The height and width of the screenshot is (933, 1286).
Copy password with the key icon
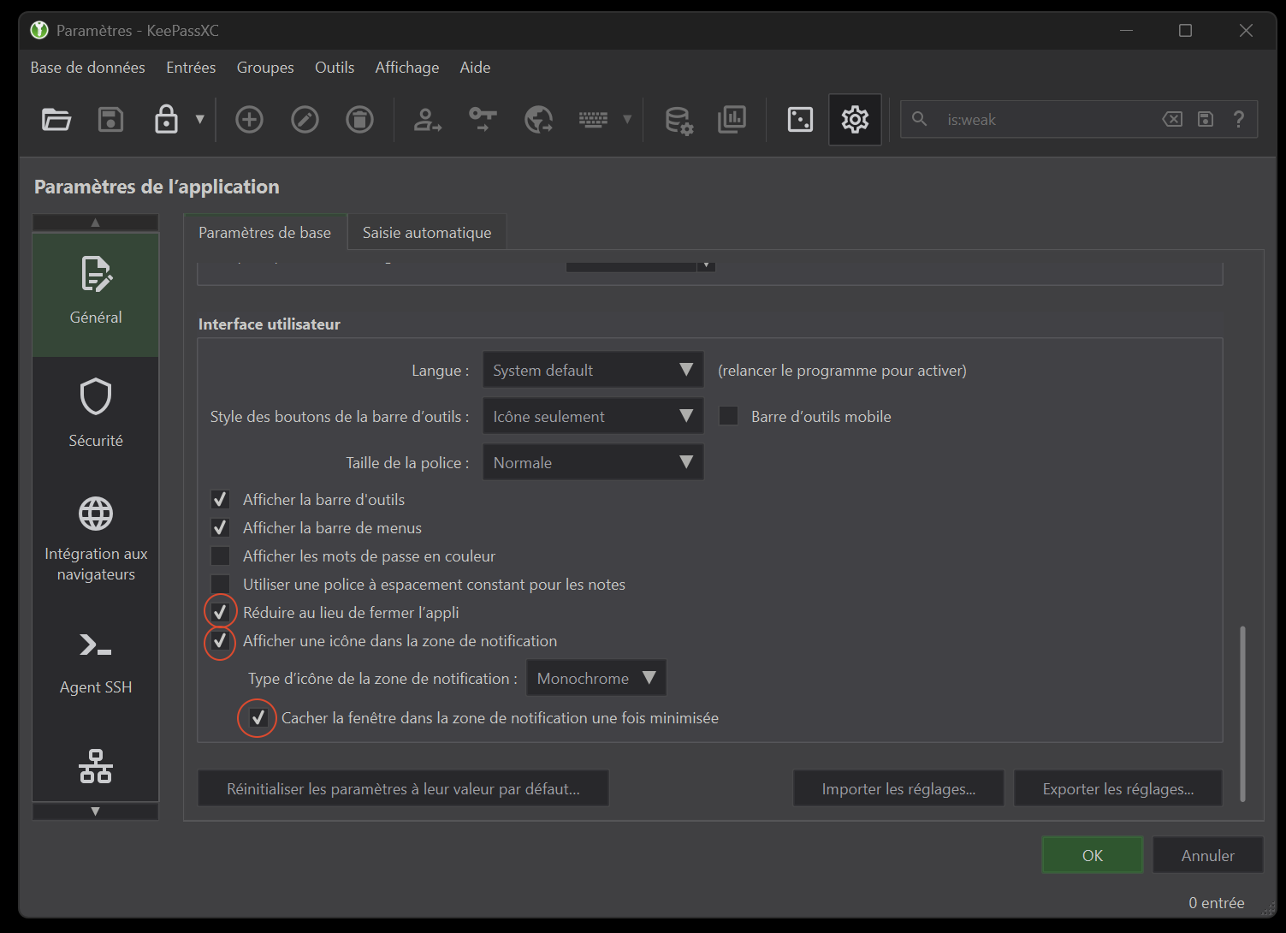[483, 120]
